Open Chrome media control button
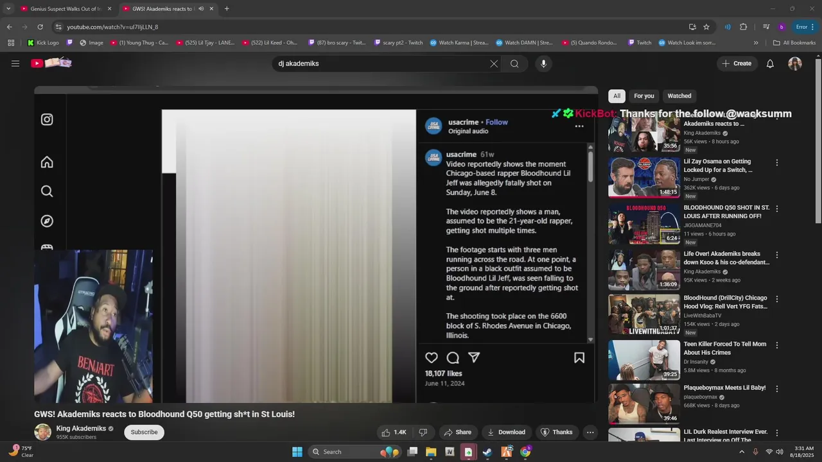Screen dimensions: 822x462 click(x=766, y=27)
